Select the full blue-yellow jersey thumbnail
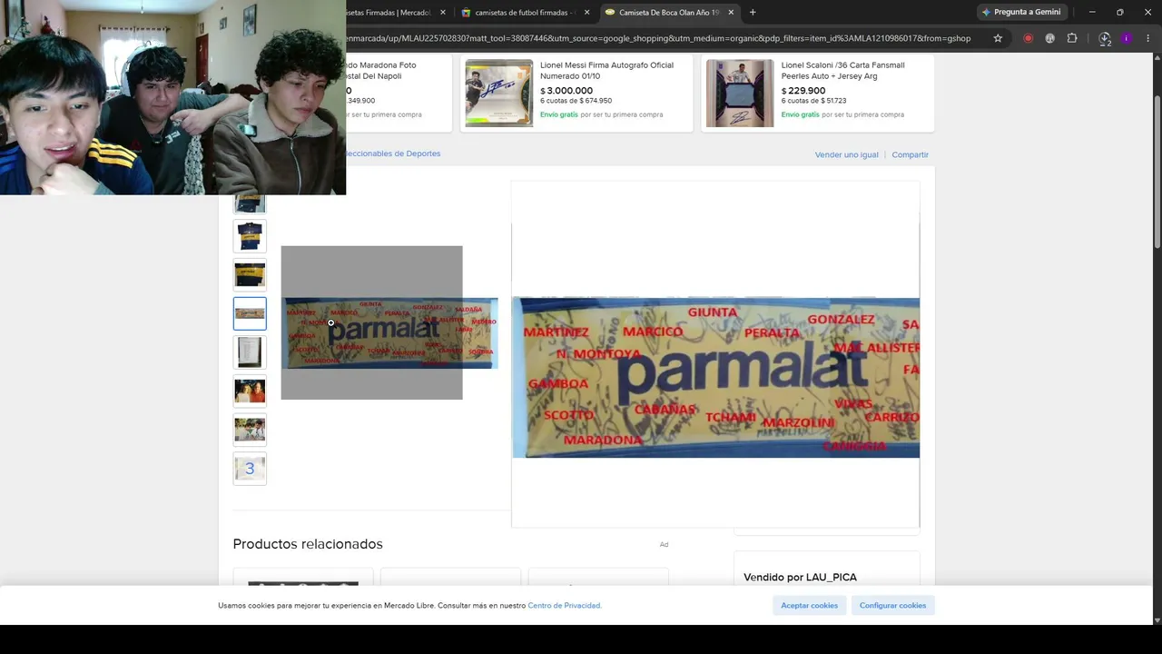Viewport: 1162px width, 654px height. pyautogui.click(x=250, y=236)
